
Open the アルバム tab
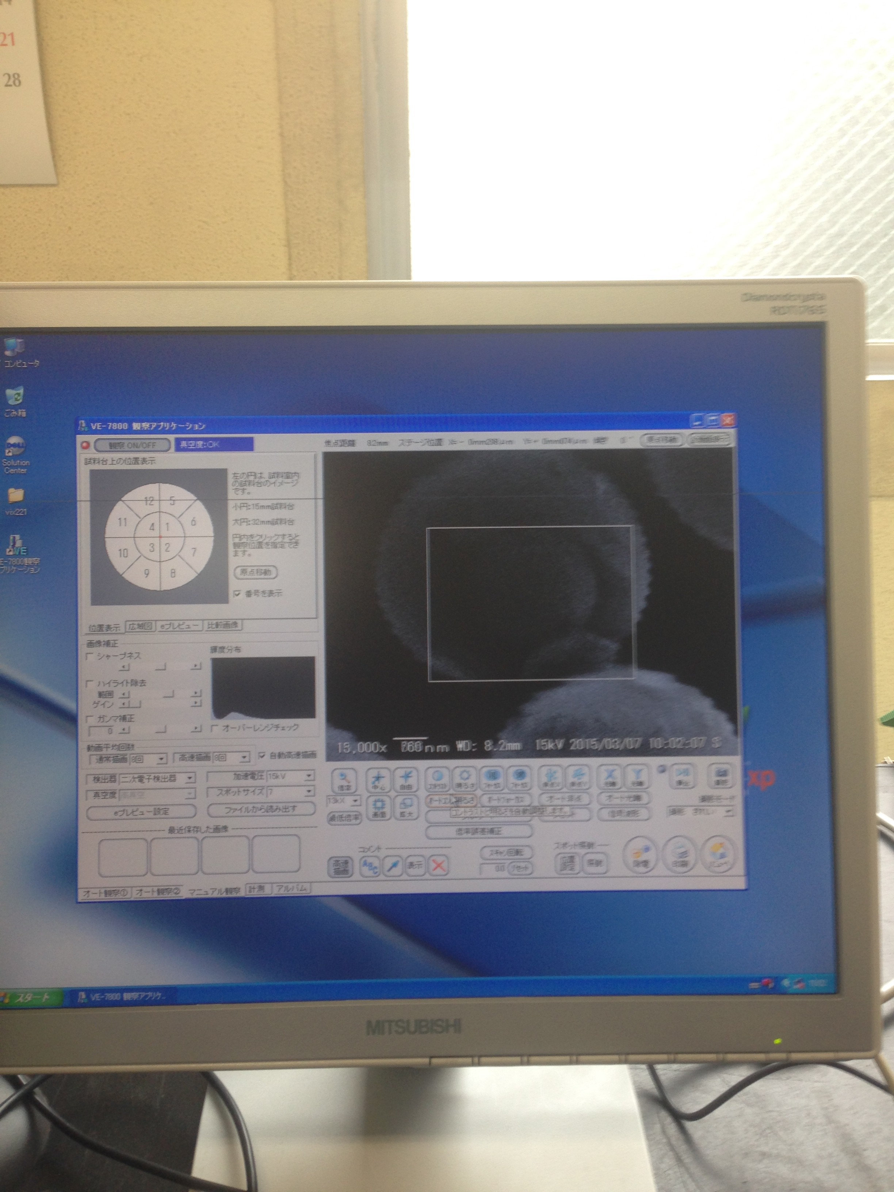291,888
